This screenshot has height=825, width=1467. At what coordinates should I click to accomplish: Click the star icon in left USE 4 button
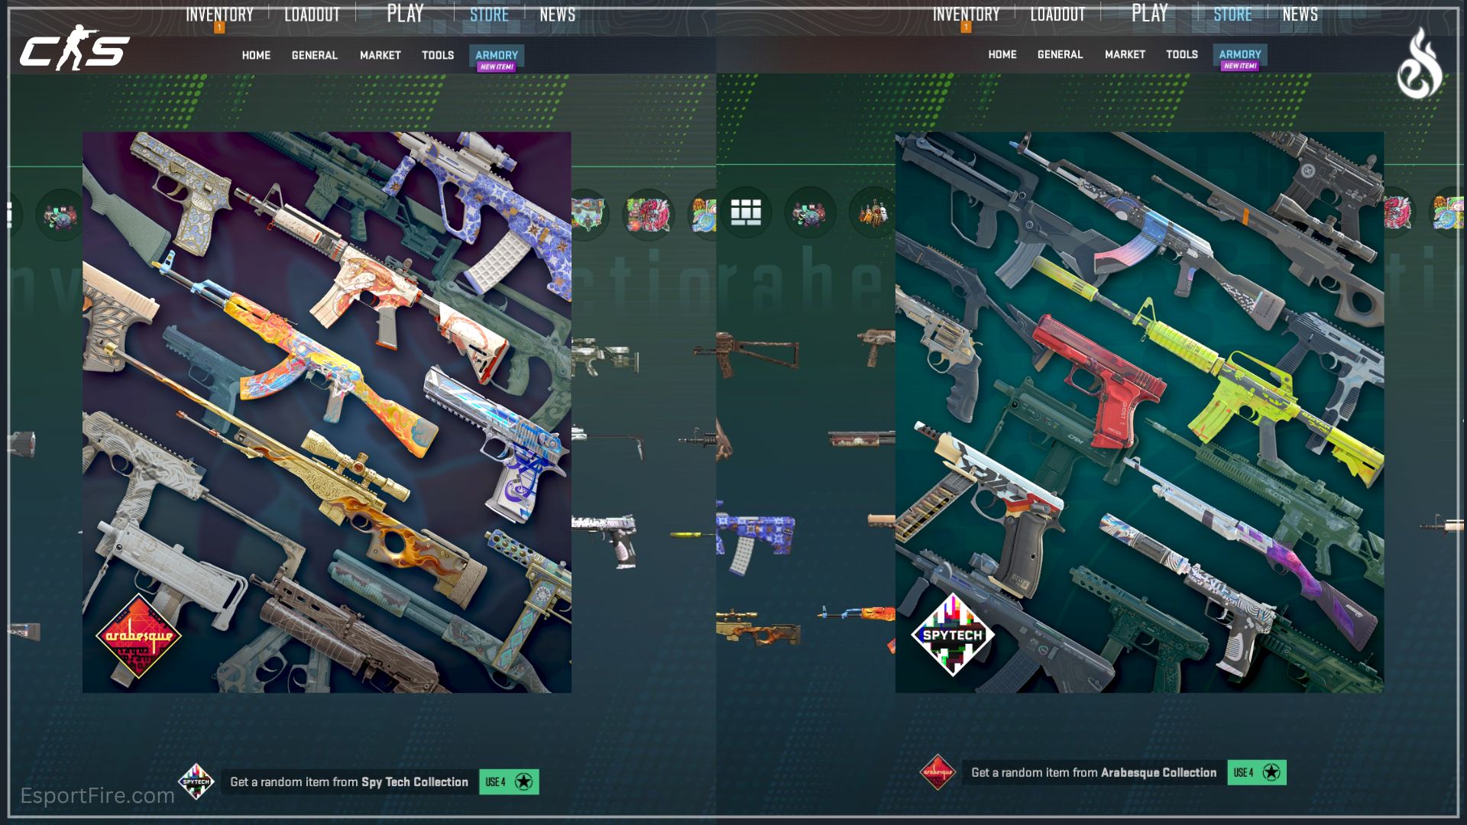coord(523,781)
